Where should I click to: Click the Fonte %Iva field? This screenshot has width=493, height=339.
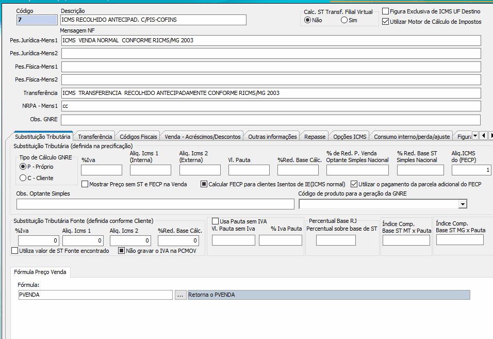pos(39,240)
